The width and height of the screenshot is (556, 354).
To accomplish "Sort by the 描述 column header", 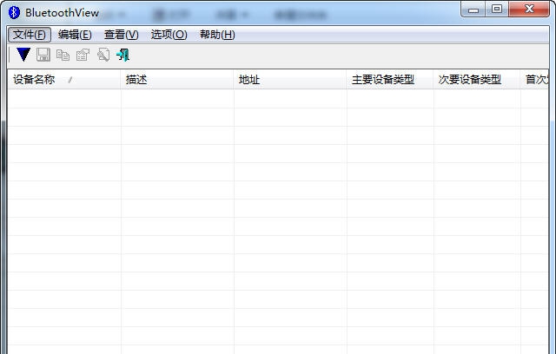I will click(177, 79).
